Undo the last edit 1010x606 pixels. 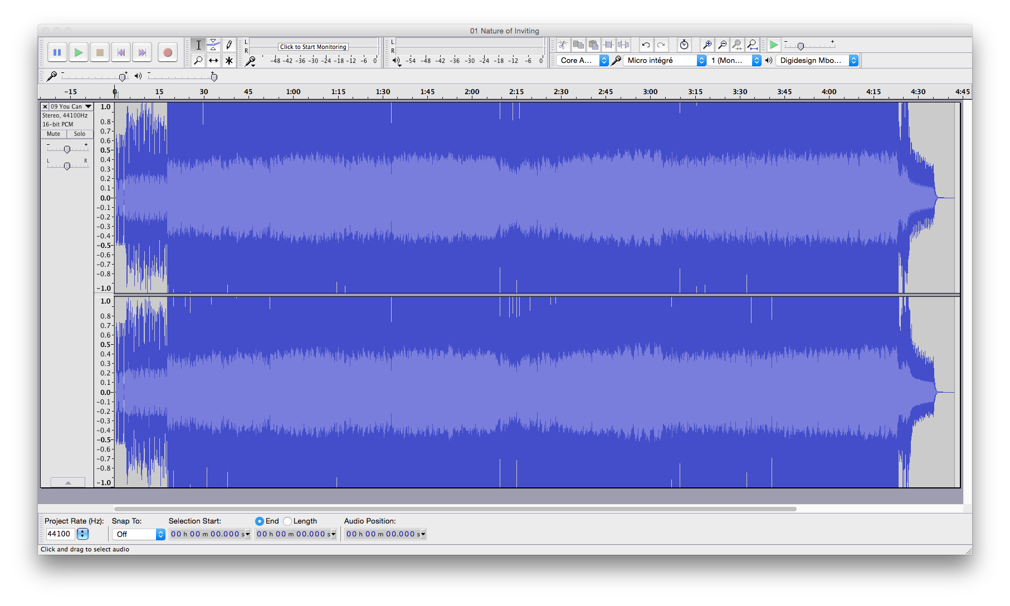646,45
